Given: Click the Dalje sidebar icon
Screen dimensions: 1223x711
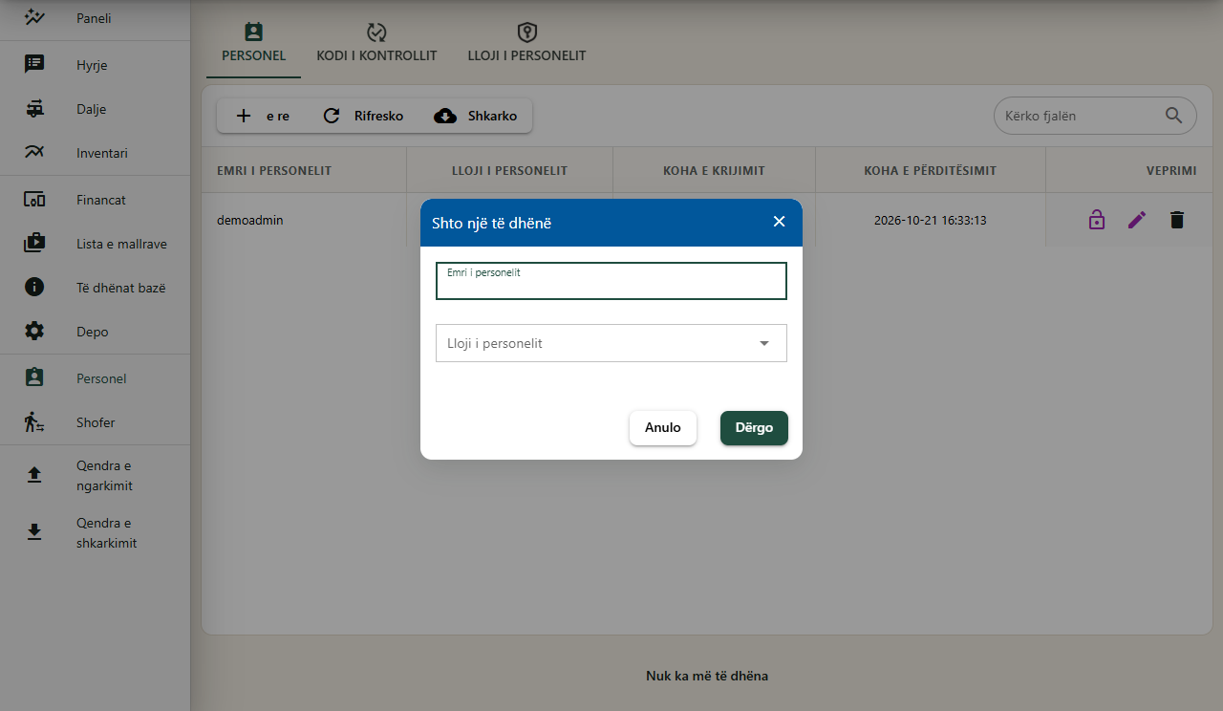Looking at the screenshot, I should tap(34, 109).
